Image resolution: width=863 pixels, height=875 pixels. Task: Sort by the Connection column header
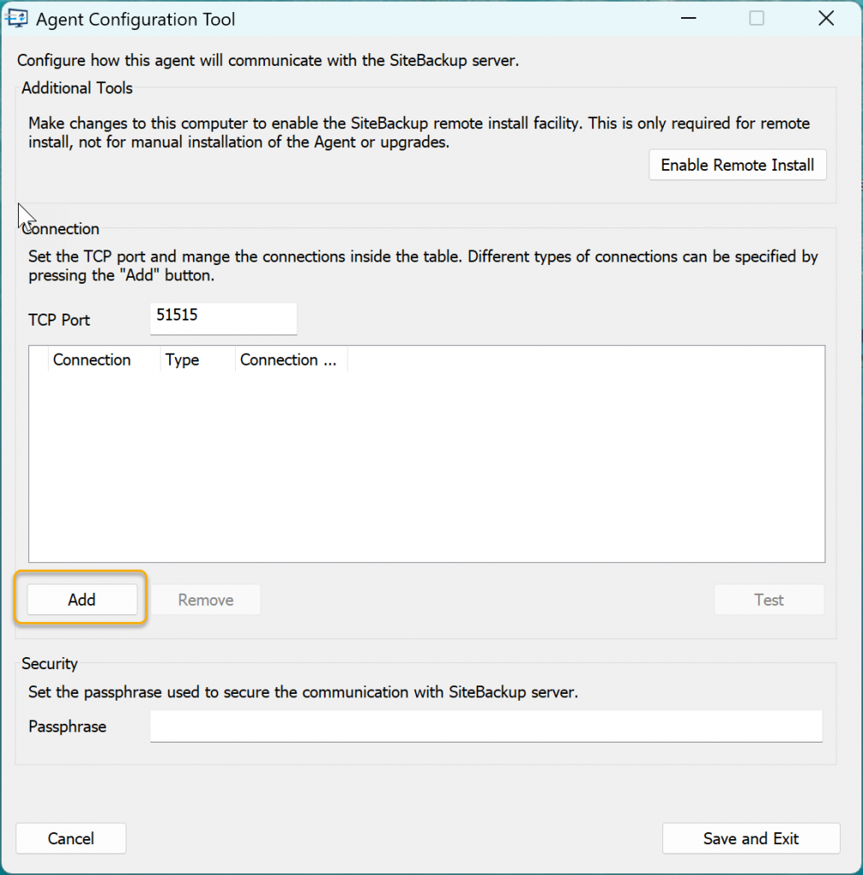(92, 360)
